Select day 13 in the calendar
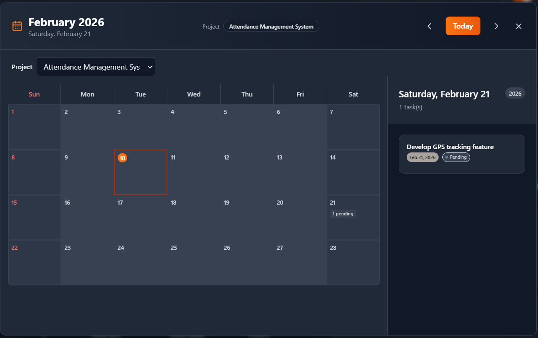538x338 pixels. coord(300,172)
